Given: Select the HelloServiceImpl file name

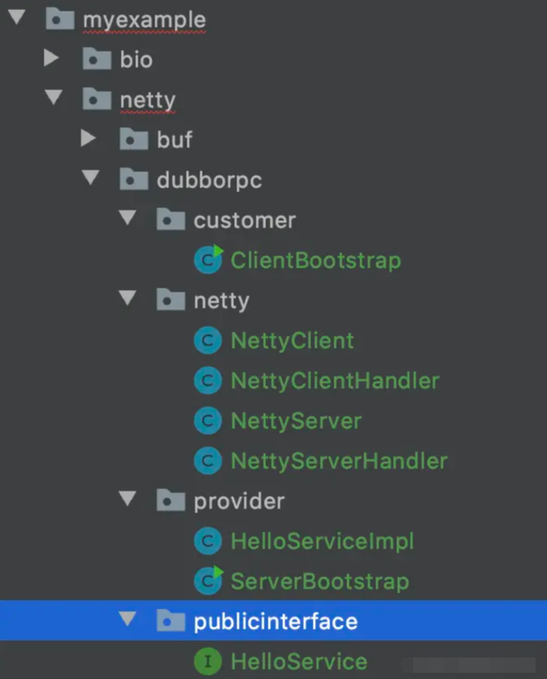Looking at the screenshot, I should [322, 541].
